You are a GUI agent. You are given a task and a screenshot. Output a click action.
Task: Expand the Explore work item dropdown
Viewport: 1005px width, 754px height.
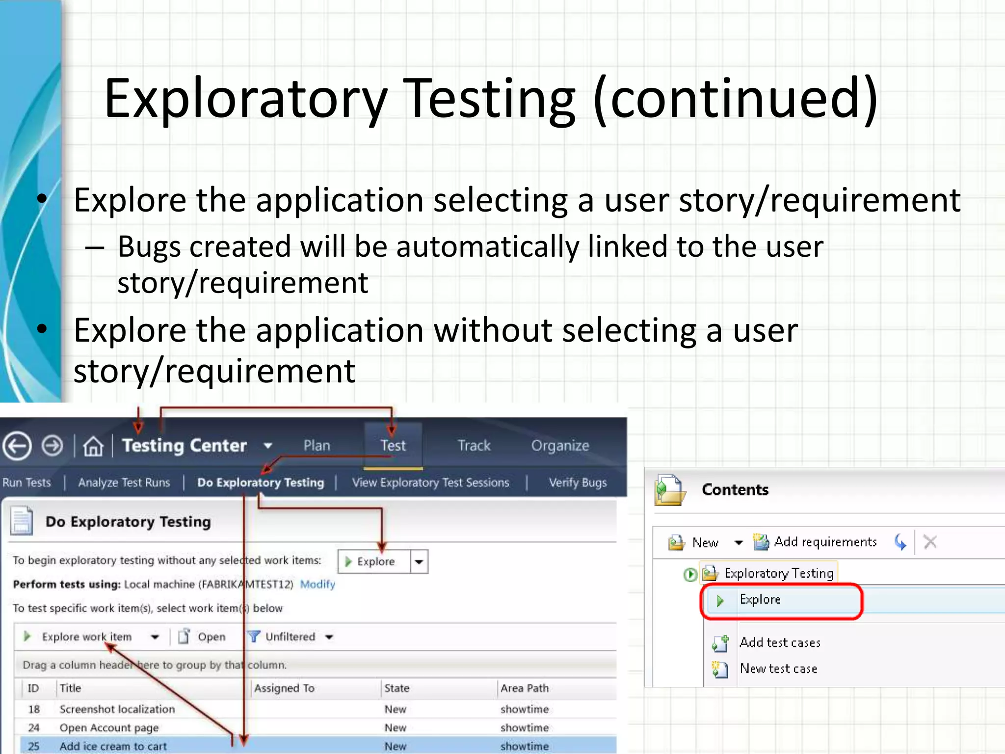(155, 637)
